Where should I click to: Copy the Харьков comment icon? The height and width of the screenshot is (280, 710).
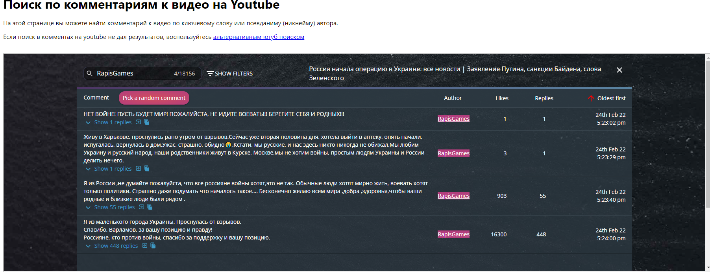tap(147, 169)
